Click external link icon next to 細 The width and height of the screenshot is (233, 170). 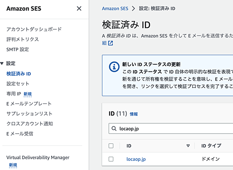point(111,43)
